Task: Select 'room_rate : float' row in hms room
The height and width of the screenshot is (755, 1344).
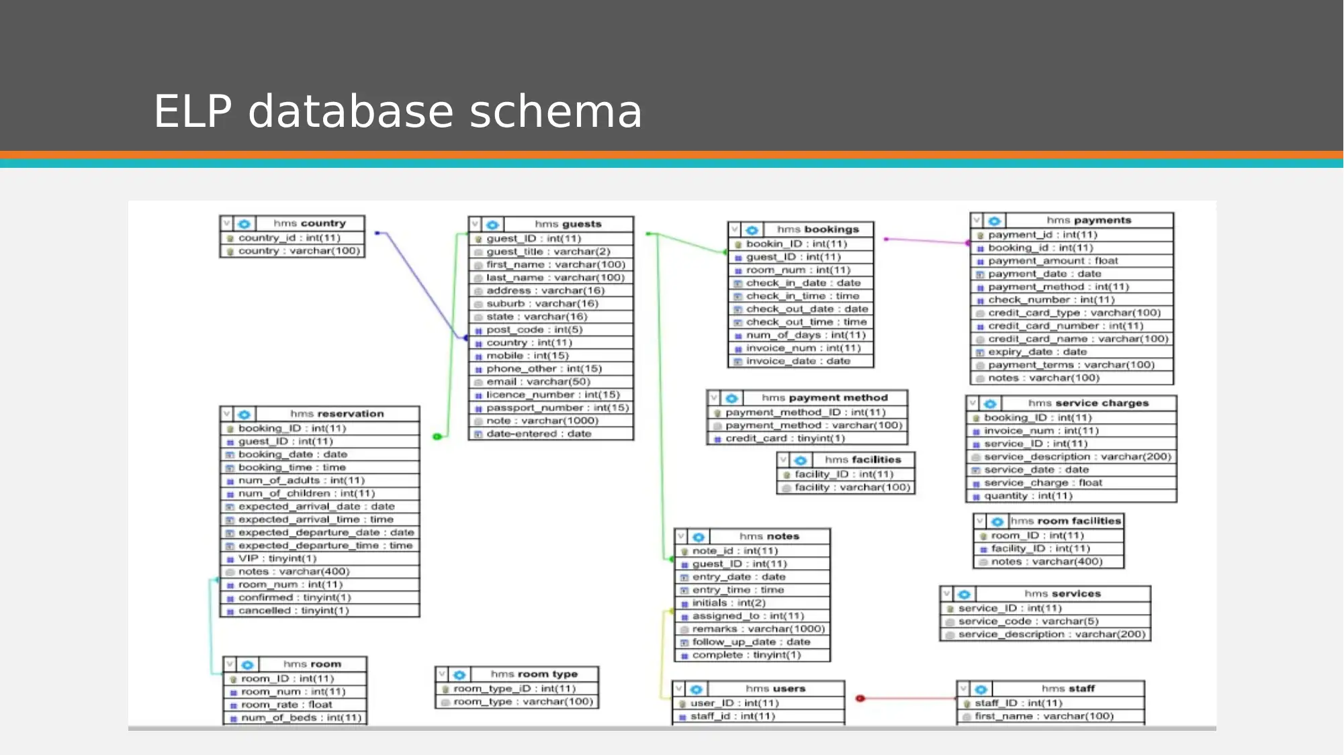Action: point(295,705)
